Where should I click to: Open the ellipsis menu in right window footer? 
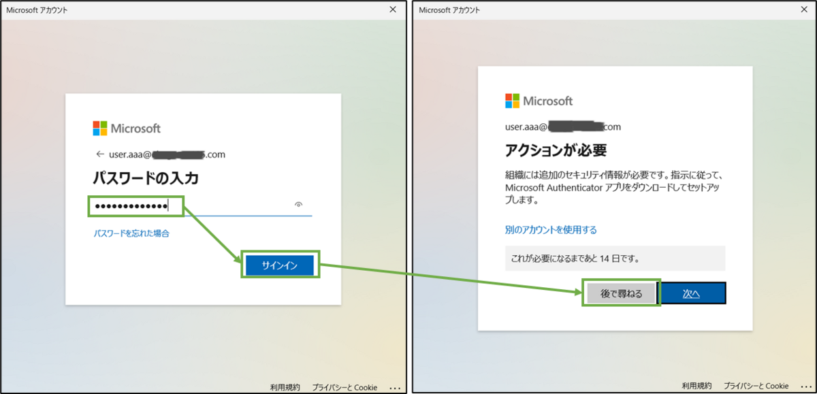point(807,387)
